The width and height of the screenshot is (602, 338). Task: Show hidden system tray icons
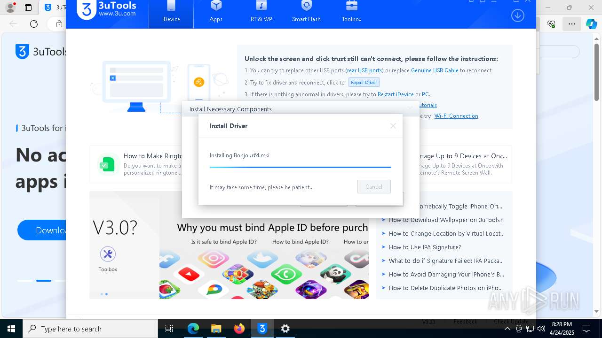507,329
